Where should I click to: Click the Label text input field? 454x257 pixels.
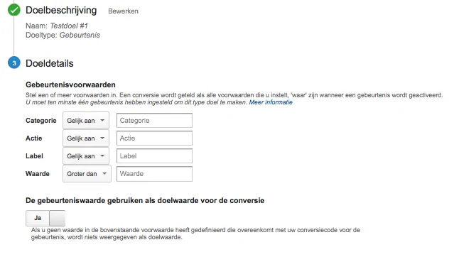[154, 156]
